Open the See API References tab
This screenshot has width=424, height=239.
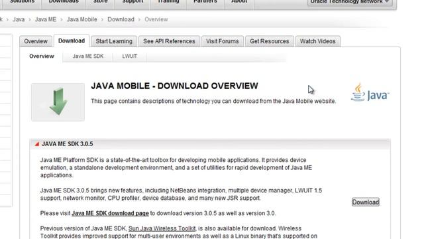click(x=169, y=41)
